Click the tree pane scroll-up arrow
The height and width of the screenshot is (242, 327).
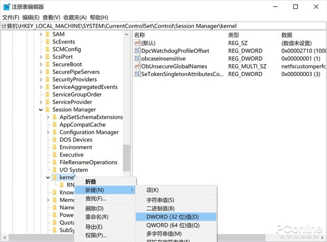click(127, 35)
